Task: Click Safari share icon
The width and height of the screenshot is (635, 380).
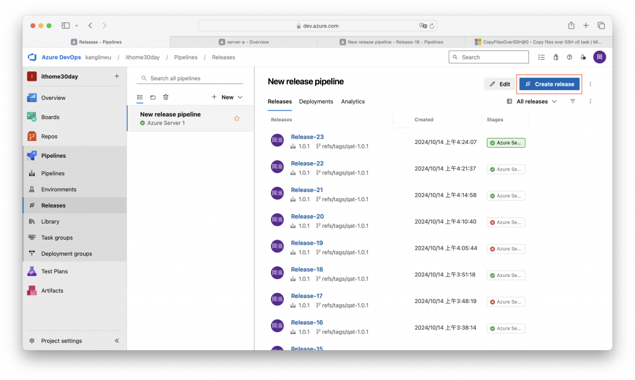Action: (571, 25)
